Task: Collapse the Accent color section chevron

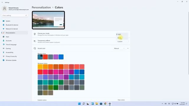Action: 128,48
